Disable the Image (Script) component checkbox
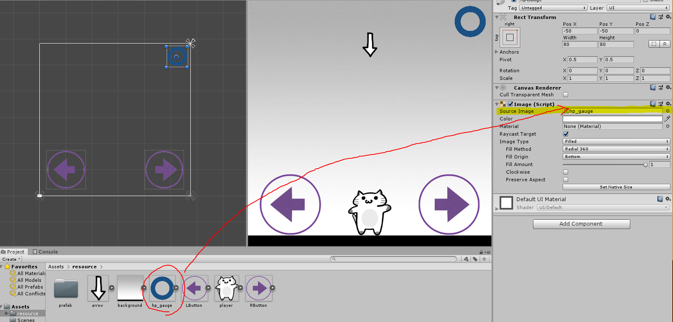 511,104
